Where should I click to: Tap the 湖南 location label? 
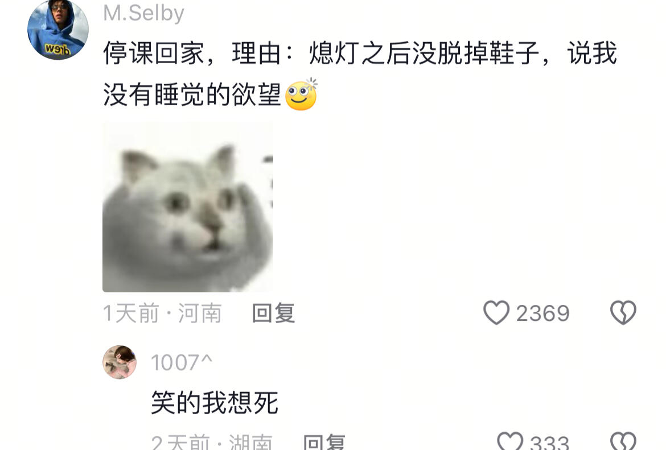(x=250, y=443)
